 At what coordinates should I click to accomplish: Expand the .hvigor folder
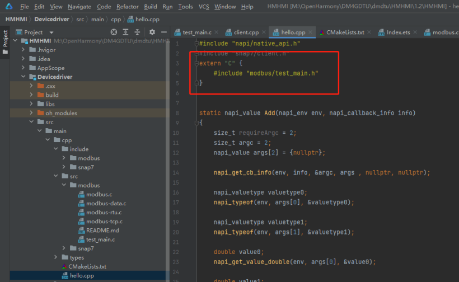tap(23, 50)
